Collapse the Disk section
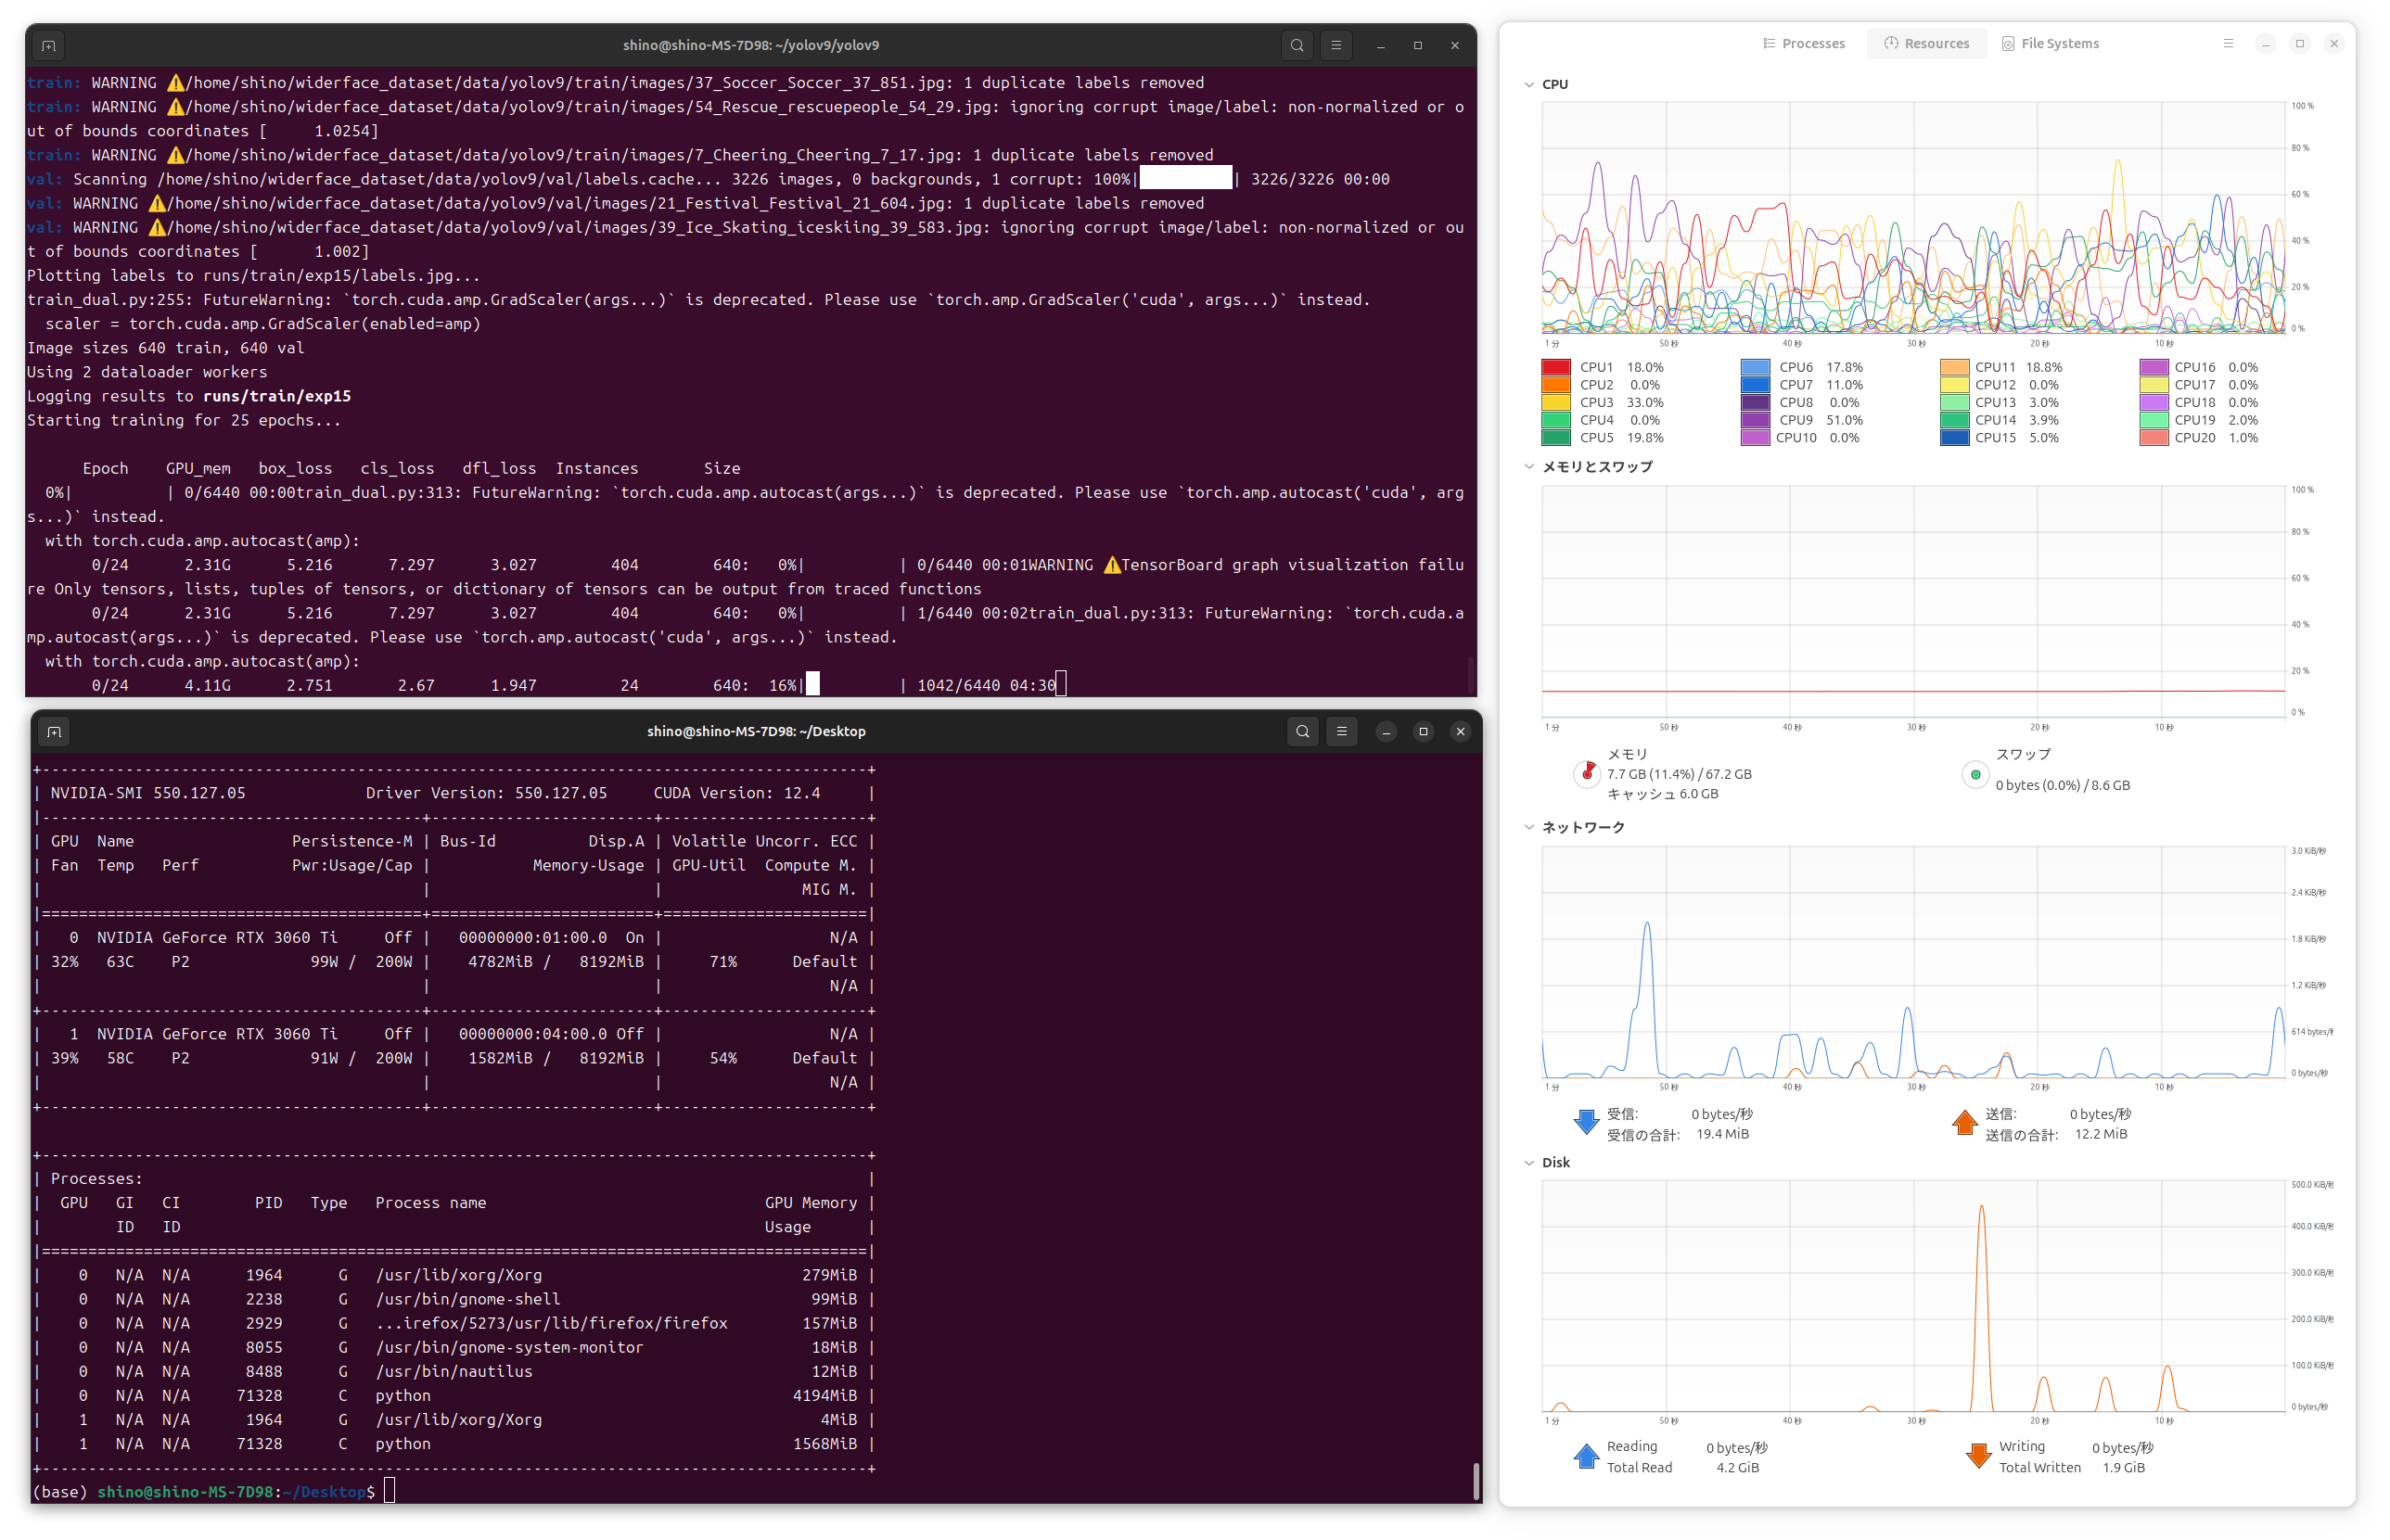This screenshot has height=1540, width=2390. coord(1528,1162)
